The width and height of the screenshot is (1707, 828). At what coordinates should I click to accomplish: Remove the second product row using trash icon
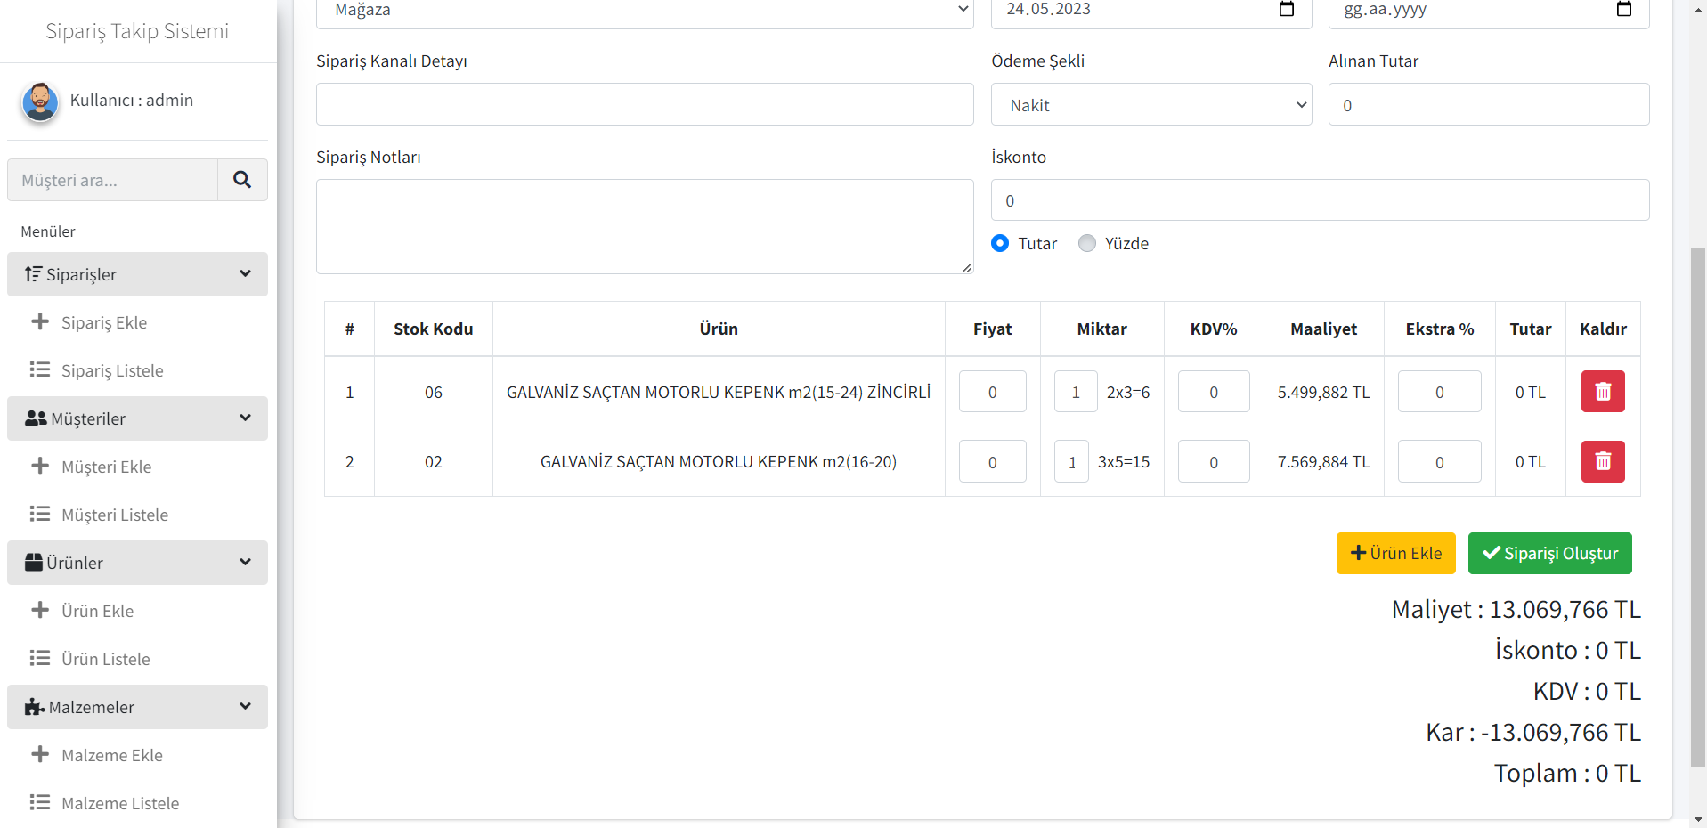tap(1602, 461)
